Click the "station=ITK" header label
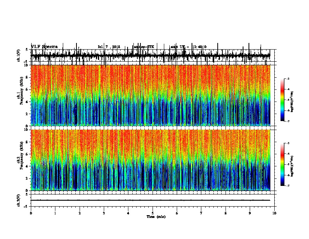This screenshot has height=239, width=309. tap(144, 47)
